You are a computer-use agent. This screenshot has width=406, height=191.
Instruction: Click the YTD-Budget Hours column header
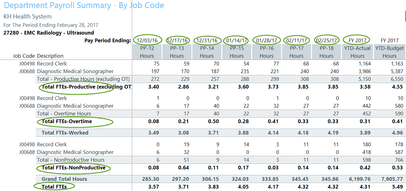(x=389, y=52)
